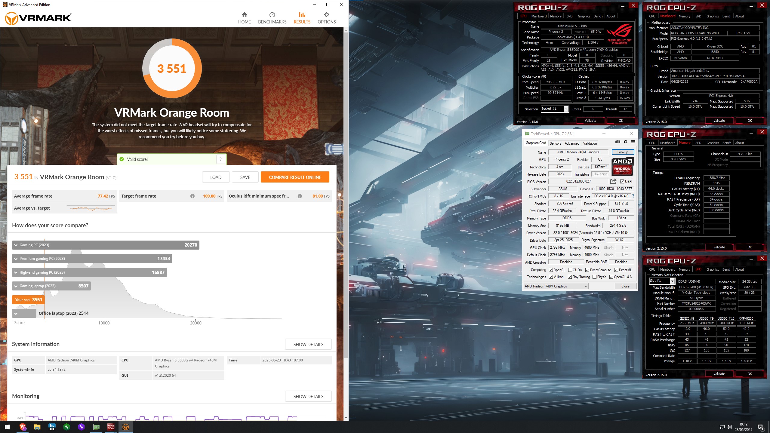Viewport: 770px width, 433px height.
Task: Click OK in the CPU-Z Memory window
Action: tap(750, 247)
